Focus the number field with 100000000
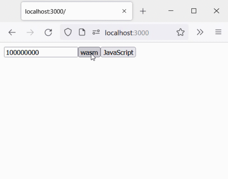 pyautogui.click(x=41, y=52)
